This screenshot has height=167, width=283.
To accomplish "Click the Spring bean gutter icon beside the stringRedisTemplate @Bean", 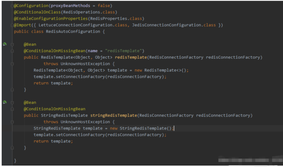I will pos(5,102).
